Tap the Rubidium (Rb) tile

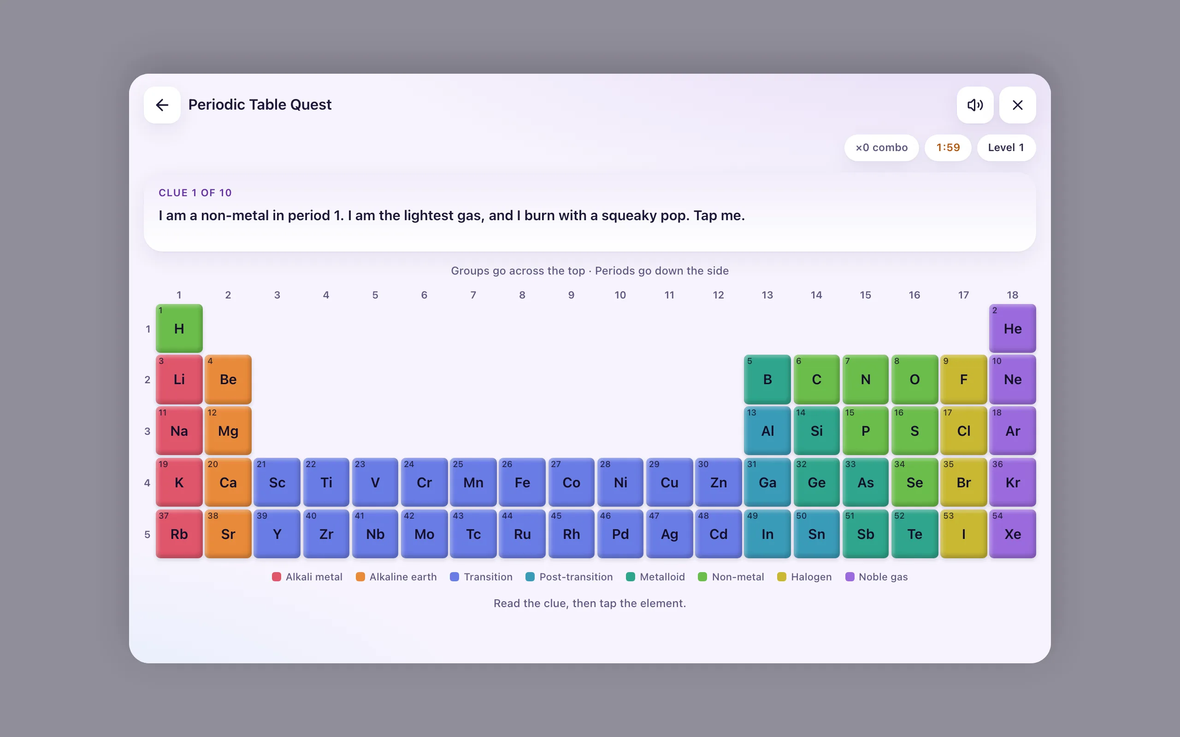179,534
